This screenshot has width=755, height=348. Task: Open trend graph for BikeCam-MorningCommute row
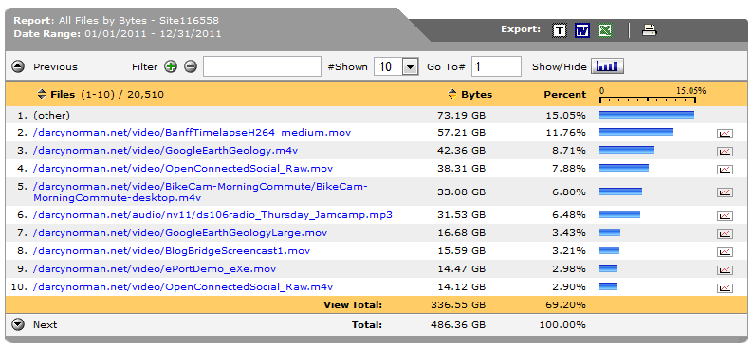pos(725,192)
